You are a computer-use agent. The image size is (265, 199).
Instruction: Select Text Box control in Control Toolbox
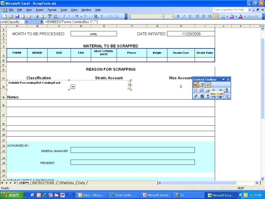click(202, 90)
